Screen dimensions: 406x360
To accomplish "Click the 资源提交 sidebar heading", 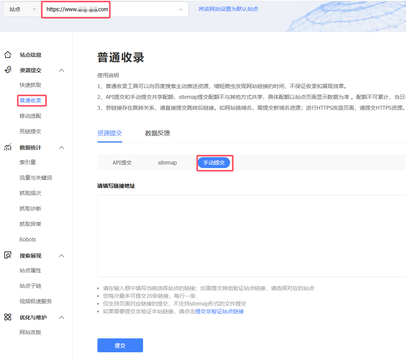I will click(x=30, y=70).
